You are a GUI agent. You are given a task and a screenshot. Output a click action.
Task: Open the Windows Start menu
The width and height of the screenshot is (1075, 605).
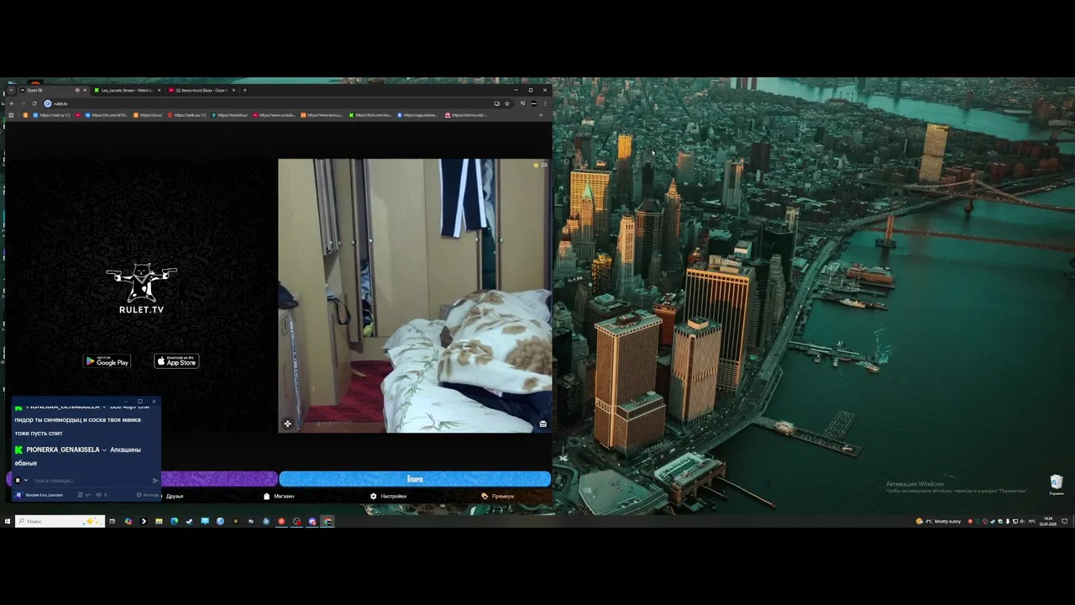pos(8,521)
